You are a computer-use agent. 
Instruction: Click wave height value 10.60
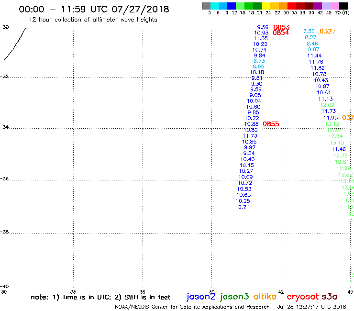click(254, 107)
